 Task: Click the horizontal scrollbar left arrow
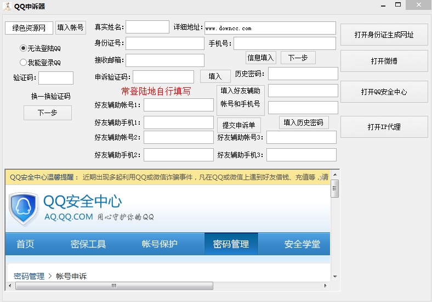10,286
